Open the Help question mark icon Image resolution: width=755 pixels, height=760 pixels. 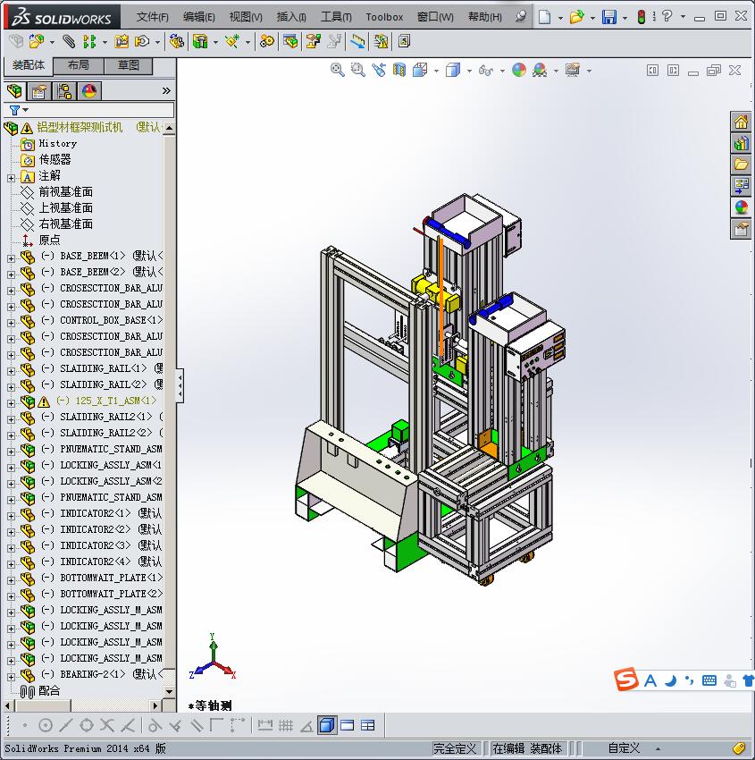(667, 16)
